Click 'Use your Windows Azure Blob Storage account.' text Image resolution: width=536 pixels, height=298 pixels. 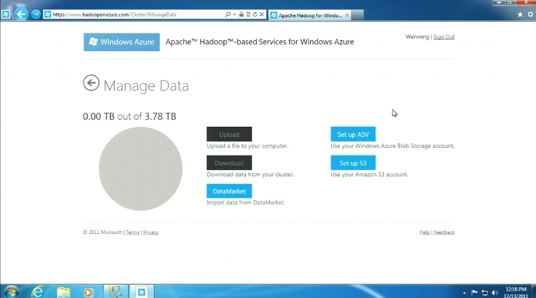click(x=392, y=146)
